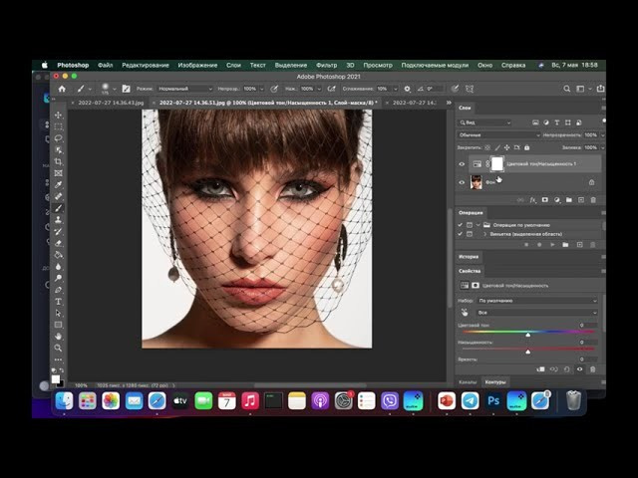Image resolution: width=638 pixels, height=478 pixels.
Task: Select the Horizontal Type tool
Action: point(59,301)
